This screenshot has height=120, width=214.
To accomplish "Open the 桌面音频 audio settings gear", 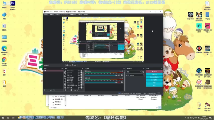I will pyautogui.click(x=122, y=82).
